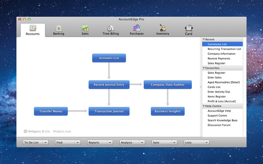Select the Card file icon
Screen dimensions: 263x164
(x=189, y=28)
